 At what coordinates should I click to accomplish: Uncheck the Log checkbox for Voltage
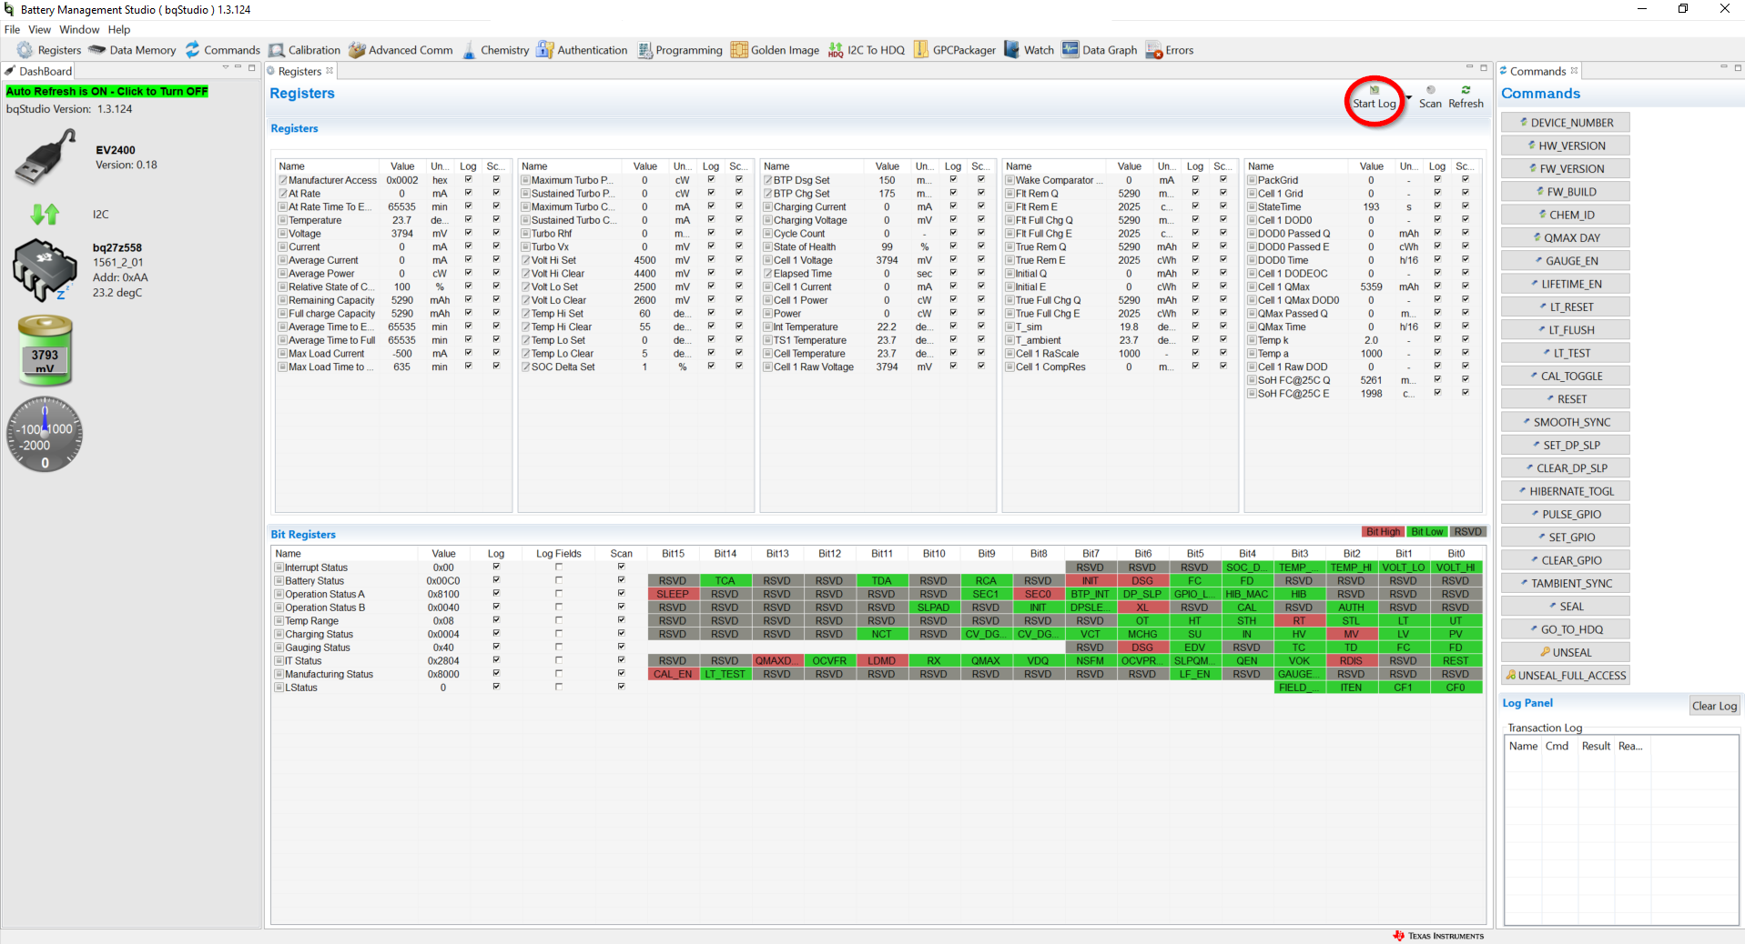pyautogui.click(x=468, y=234)
